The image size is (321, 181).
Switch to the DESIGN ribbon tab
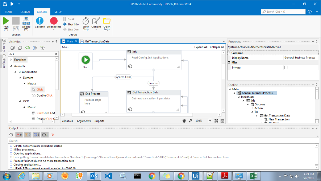(x=25, y=12)
